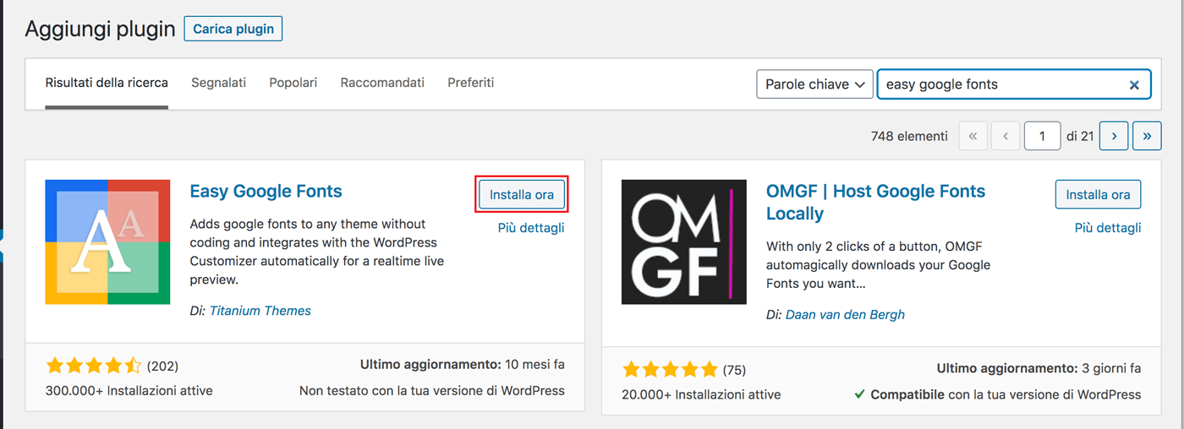Click the Easy Google Fonts star rating
The width and height of the screenshot is (1184, 429).
pyautogui.click(x=94, y=367)
